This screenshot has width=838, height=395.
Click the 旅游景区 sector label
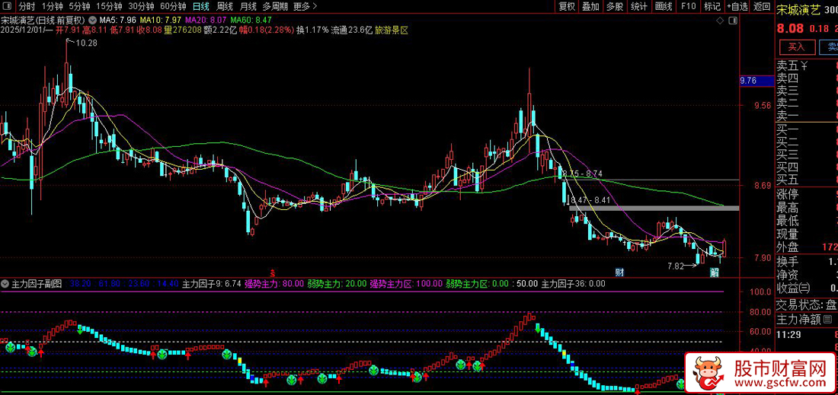(x=392, y=30)
